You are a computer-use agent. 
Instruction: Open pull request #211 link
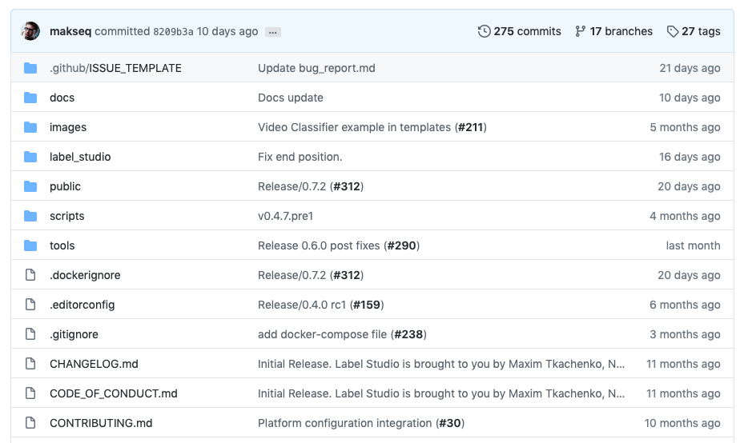click(x=471, y=127)
